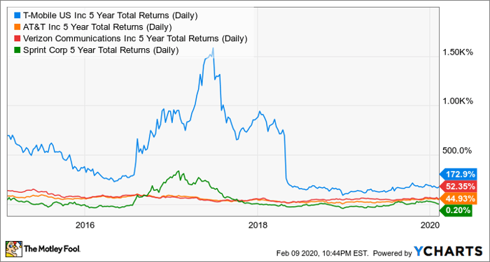490x262 pixels.
Task: Click the red 52.35% value tag
Action: 458,187
